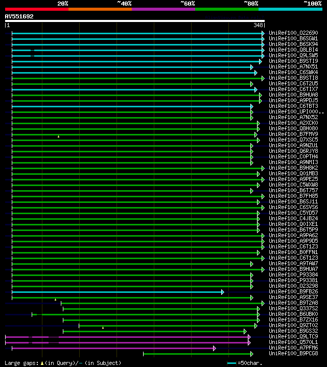Open hit UniRef100_B6SGW1
Viewport: 327px width, 367px height.
click(293, 38)
